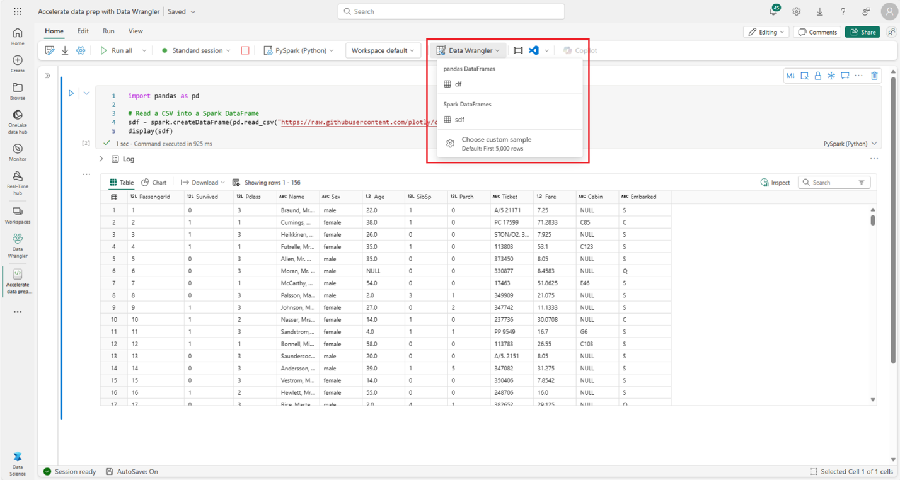Expand the Log section
900x480 pixels.
click(101, 159)
